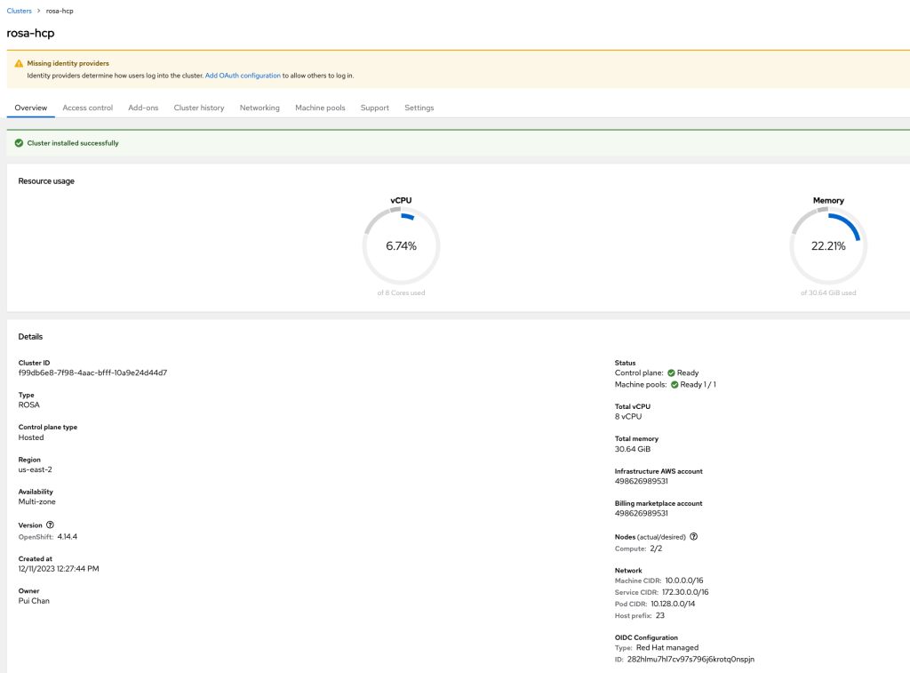The width and height of the screenshot is (910, 673).
Task: Click the Add OAuth configuration link
Action: click(x=243, y=76)
